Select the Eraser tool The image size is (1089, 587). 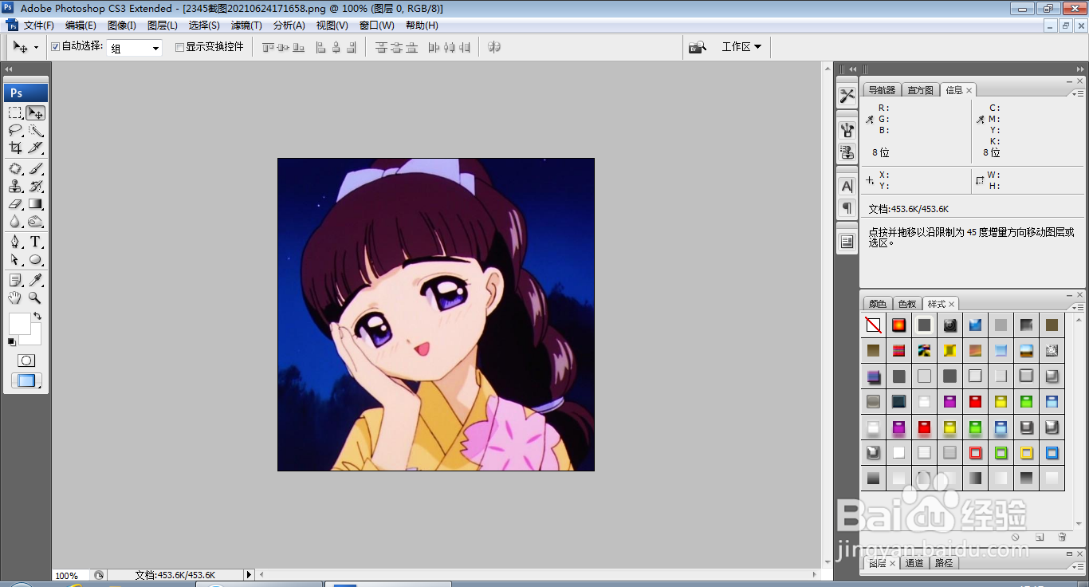pyautogui.click(x=15, y=204)
